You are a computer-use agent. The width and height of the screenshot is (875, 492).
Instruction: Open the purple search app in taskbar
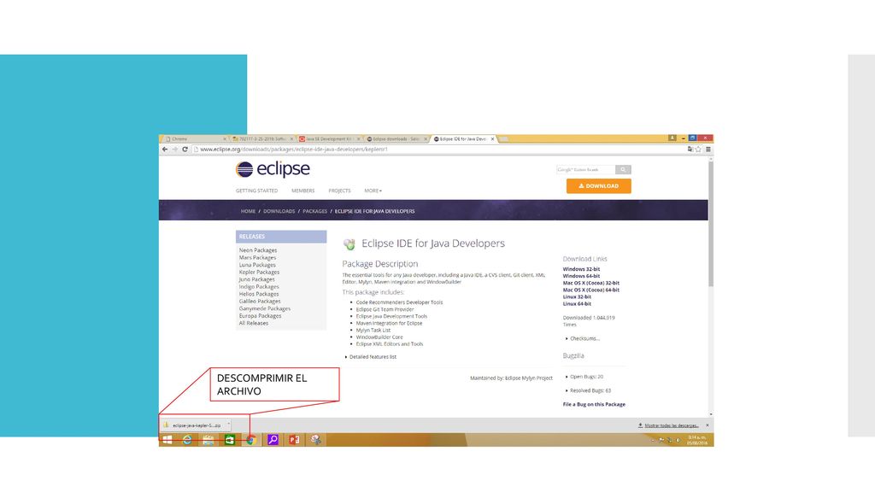point(273,440)
